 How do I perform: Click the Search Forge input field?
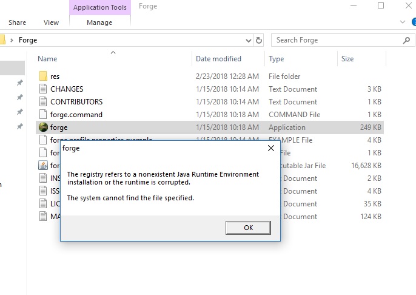tap(335, 40)
